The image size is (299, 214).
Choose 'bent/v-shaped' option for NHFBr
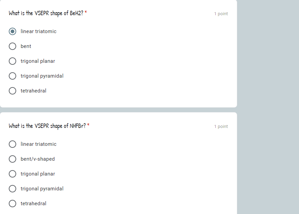(x=12, y=159)
